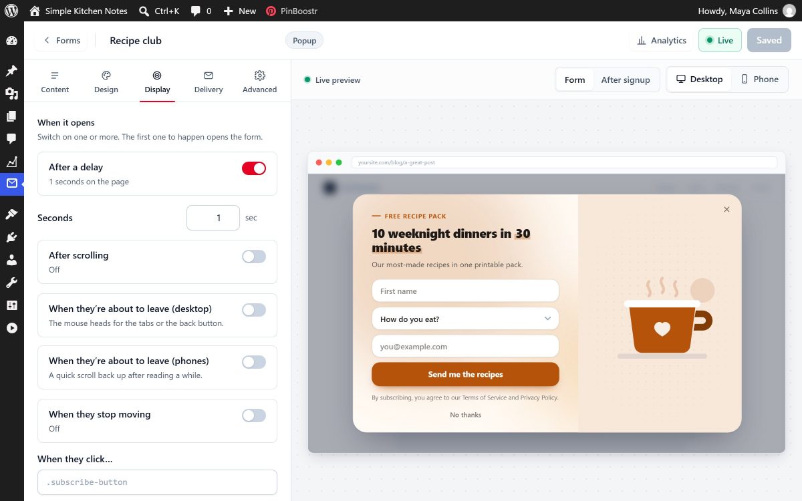Click the preview browser address bar
The image size is (802, 501).
coord(564,162)
